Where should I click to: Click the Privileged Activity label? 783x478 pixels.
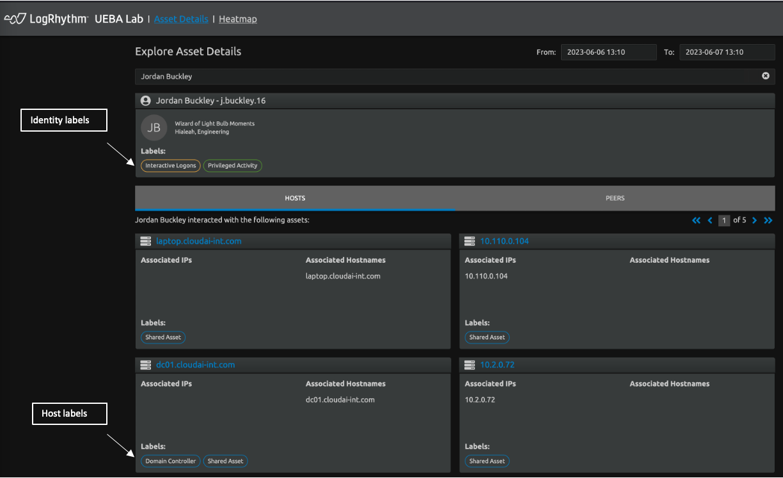pyautogui.click(x=233, y=166)
